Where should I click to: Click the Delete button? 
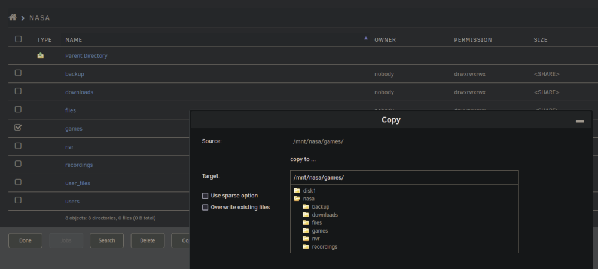(148, 240)
